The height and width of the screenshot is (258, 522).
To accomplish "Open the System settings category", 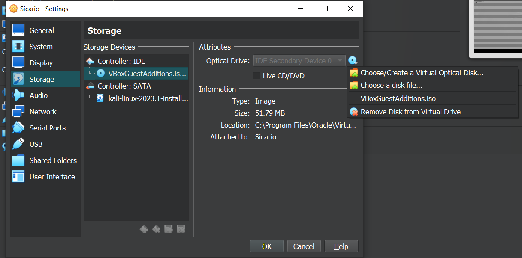I will click(45, 47).
